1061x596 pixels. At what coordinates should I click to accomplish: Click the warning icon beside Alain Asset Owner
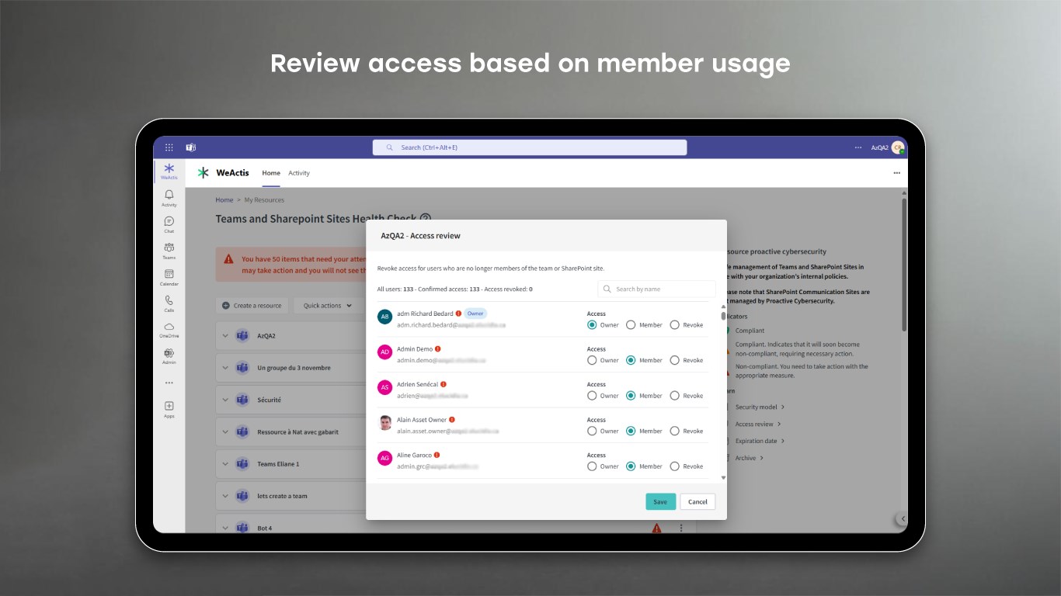click(452, 420)
